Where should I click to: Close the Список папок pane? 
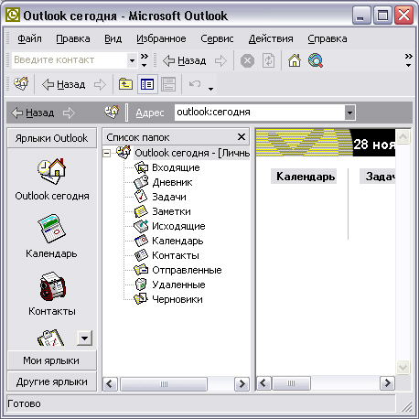point(242,137)
